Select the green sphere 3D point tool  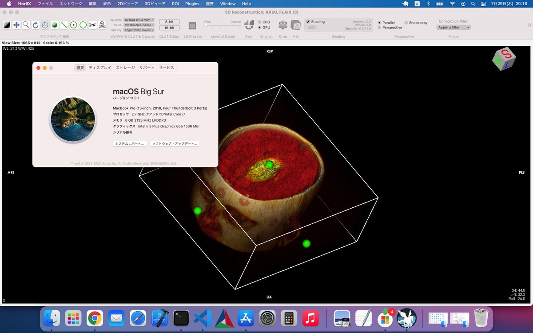coord(55,25)
